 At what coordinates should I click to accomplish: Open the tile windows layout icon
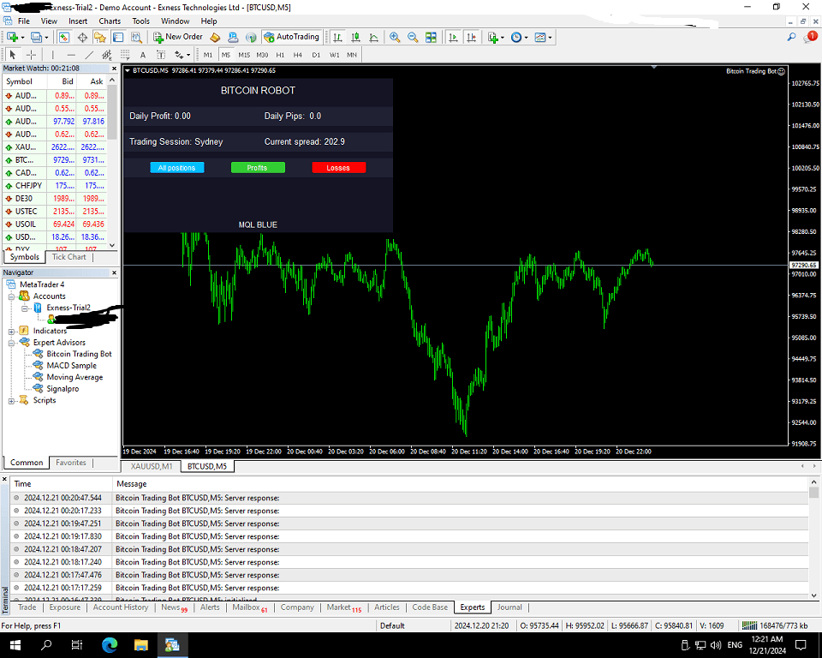click(431, 38)
